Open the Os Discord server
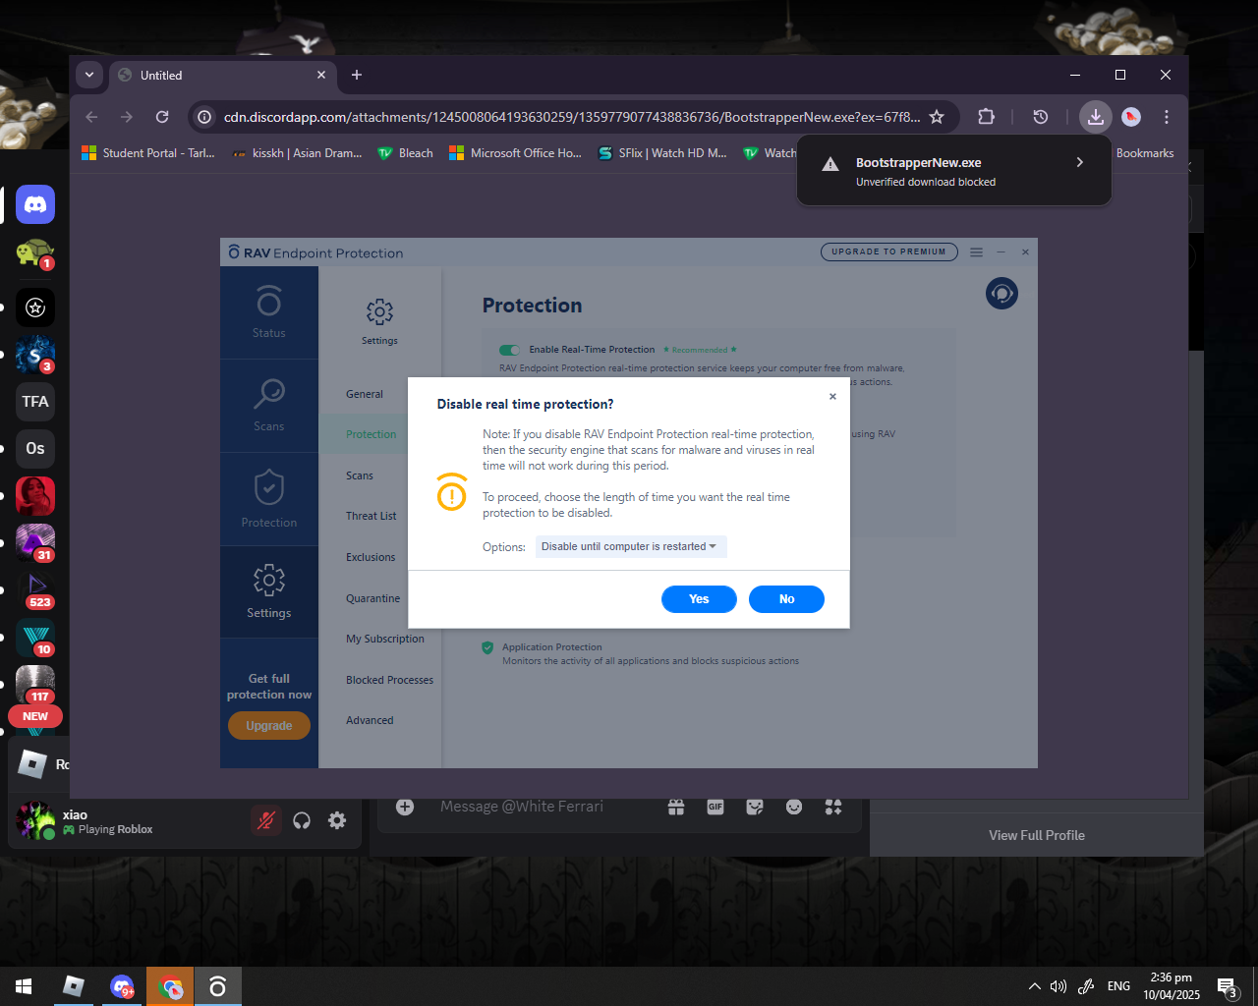The height and width of the screenshot is (1006, 1258). (35, 448)
